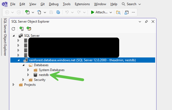172x110 pixels.
Task: Click the Save All icon
Action: pyautogui.click(x=58, y=12)
